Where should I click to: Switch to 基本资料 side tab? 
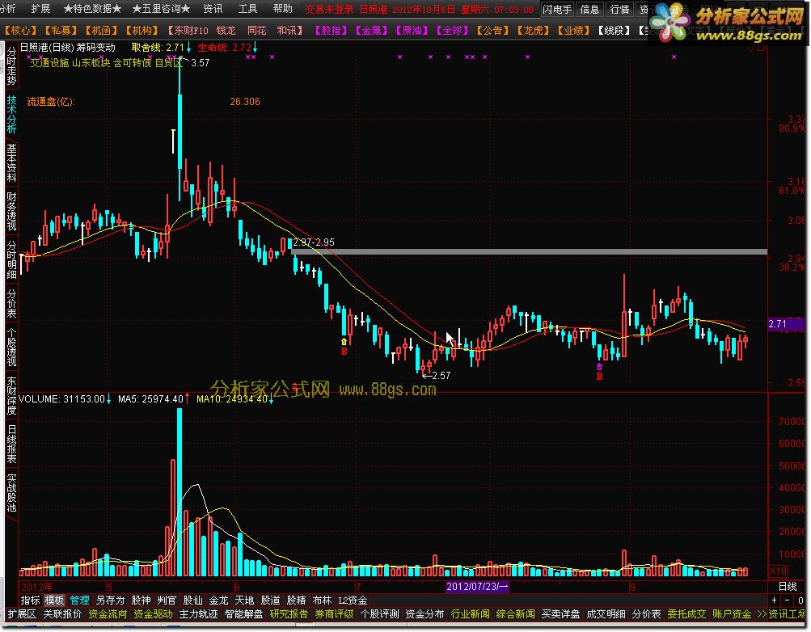coord(11,162)
